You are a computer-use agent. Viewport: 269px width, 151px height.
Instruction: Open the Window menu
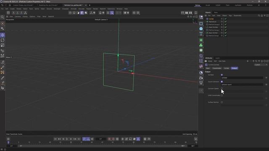pyautogui.click(x=119, y=9)
